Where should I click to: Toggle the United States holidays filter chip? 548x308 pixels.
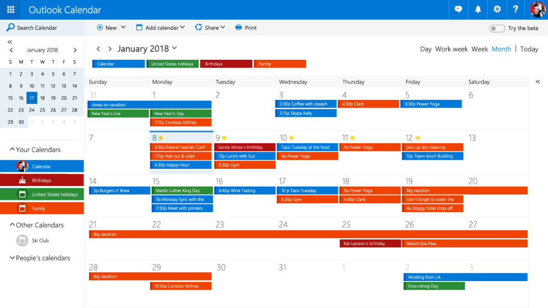(x=172, y=63)
